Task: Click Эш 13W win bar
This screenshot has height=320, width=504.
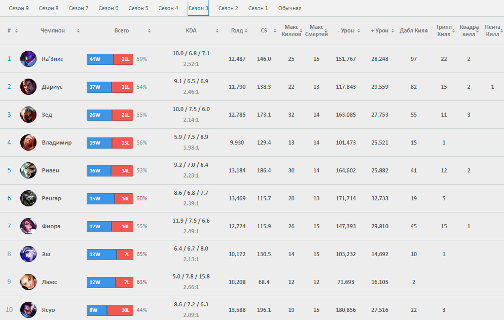Action: [101, 255]
